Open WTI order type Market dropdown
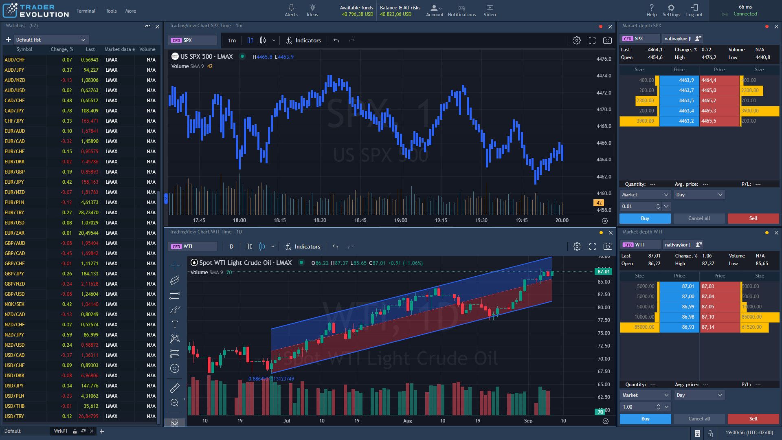Image resolution: width=782 pixels, height=440 pixels. pyautogui.click(x=646, y=395)
